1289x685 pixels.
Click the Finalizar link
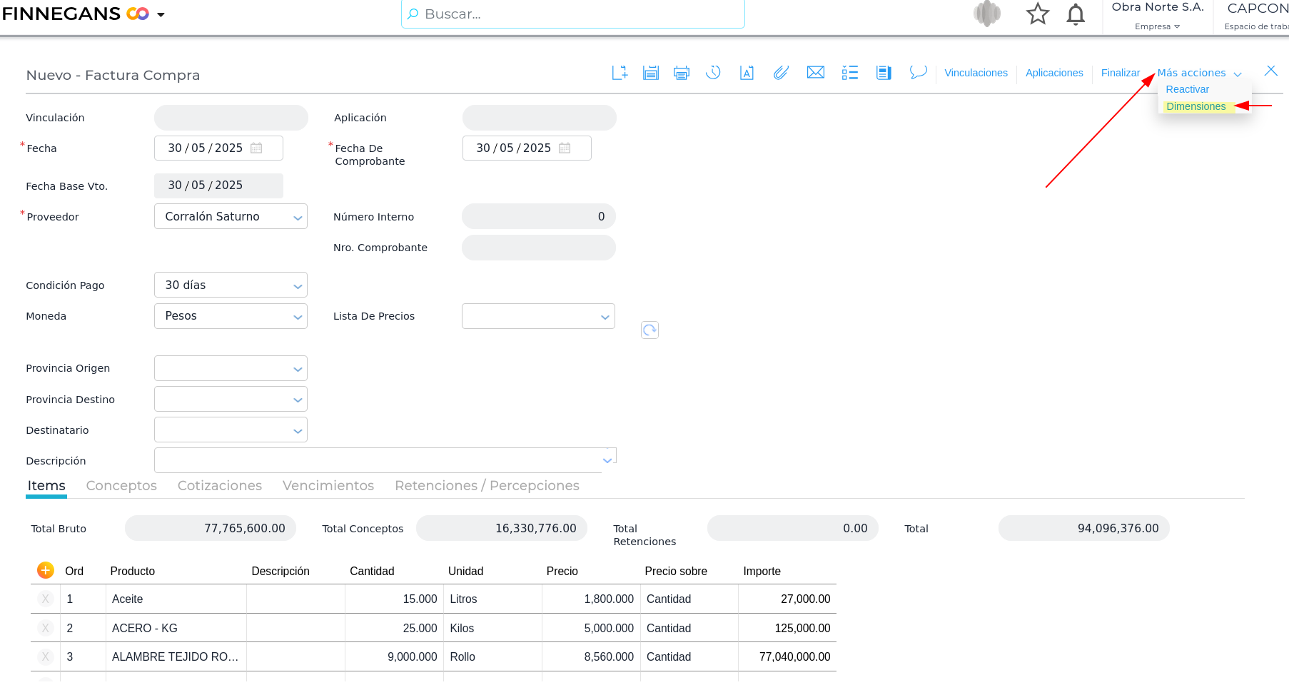click(1120, 73)
